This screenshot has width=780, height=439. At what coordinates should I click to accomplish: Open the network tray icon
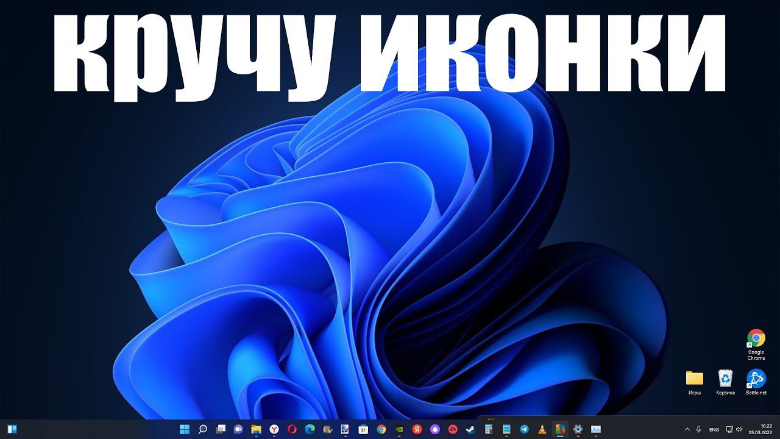[729, 429]
